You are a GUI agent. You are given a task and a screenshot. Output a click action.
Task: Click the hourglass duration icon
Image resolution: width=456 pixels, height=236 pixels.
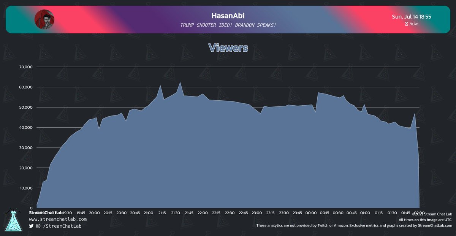click(x=406, y=24)
